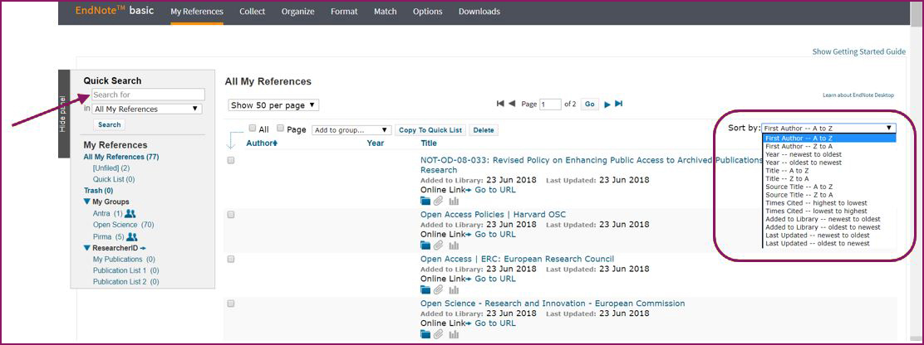This screenshot has height=345, width=924.
Task: Click the shared group icon next to Antra
Action: 130,214
